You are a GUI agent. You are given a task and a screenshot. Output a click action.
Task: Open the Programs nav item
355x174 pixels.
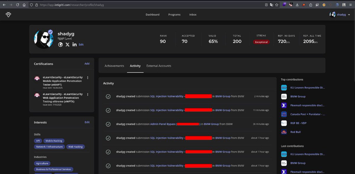(174, 14)
